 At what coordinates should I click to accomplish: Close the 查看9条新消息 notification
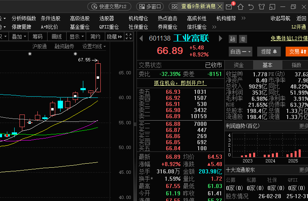tap(220, 6)
